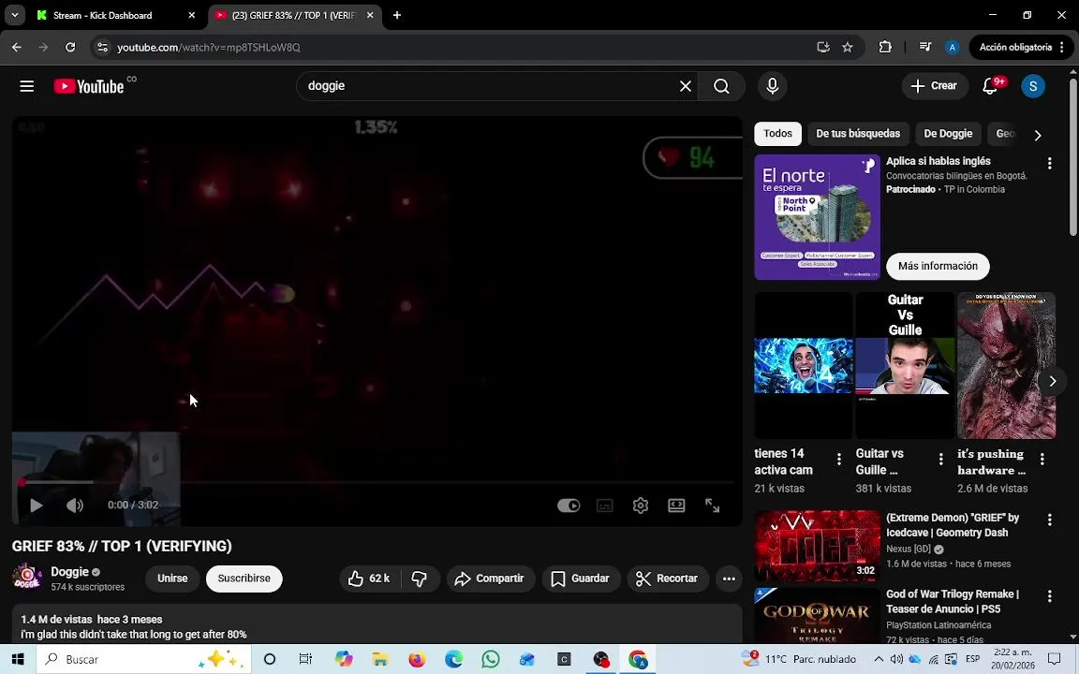The image size is (1079, 674).
Task: Open the media control music icon
Action: pos(924,47)
